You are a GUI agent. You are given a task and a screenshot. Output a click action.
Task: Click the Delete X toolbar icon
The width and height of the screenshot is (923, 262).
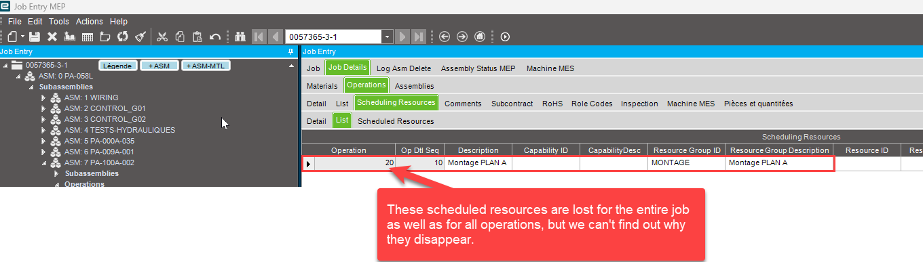point(52,37)
